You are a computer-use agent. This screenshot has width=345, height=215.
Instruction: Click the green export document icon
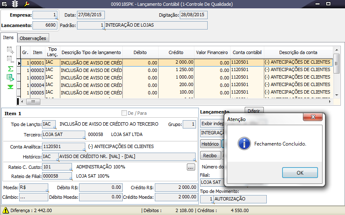click(x=10, y=78)
